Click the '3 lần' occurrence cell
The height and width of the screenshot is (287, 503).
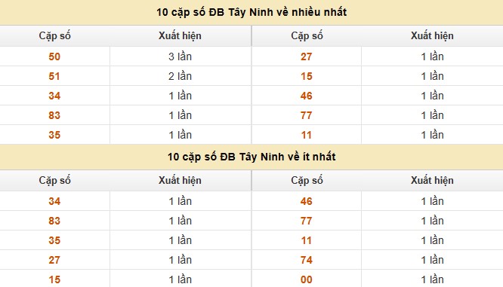180,56
